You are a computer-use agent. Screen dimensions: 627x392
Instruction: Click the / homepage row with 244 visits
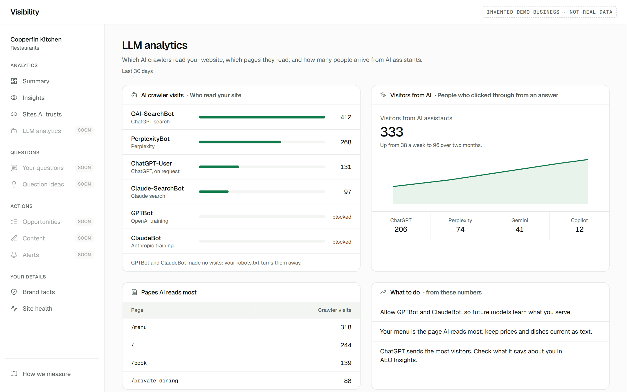(x=241, y=345)
